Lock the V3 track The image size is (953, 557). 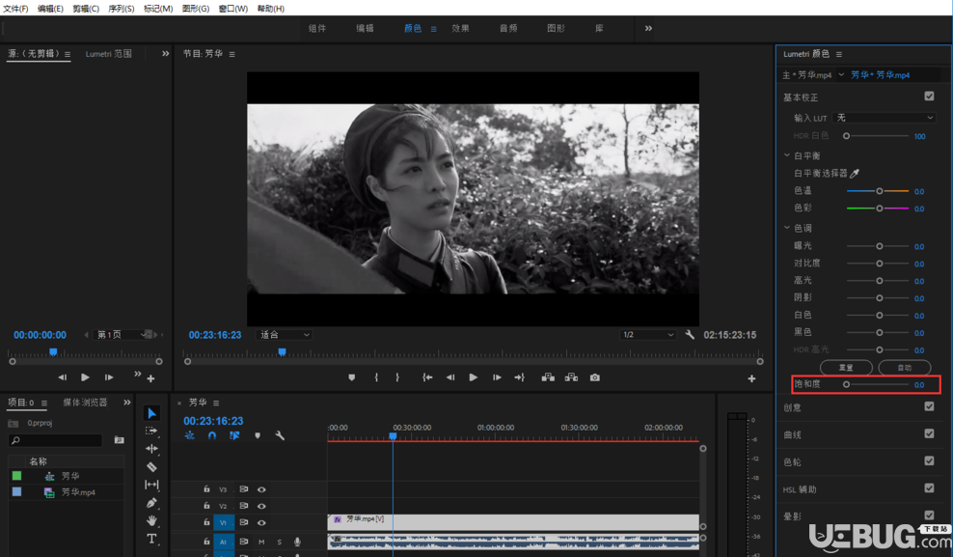point(206,488)
